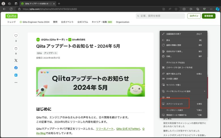Open the Qiita株式会社 organization link

point(78,40)
